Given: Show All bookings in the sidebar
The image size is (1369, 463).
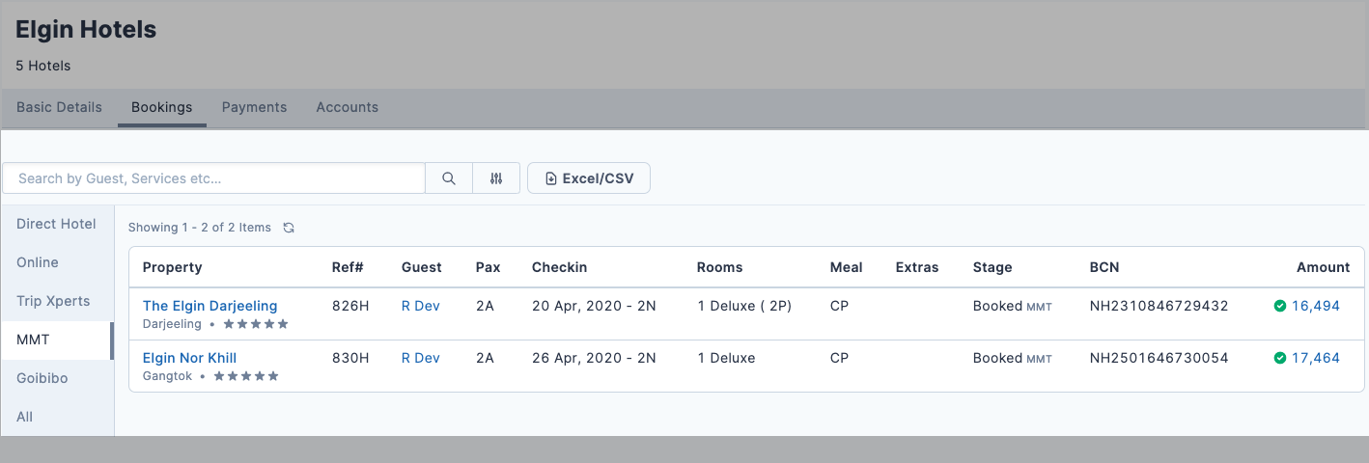Looking at the screenshot, I should coord(25,417).
